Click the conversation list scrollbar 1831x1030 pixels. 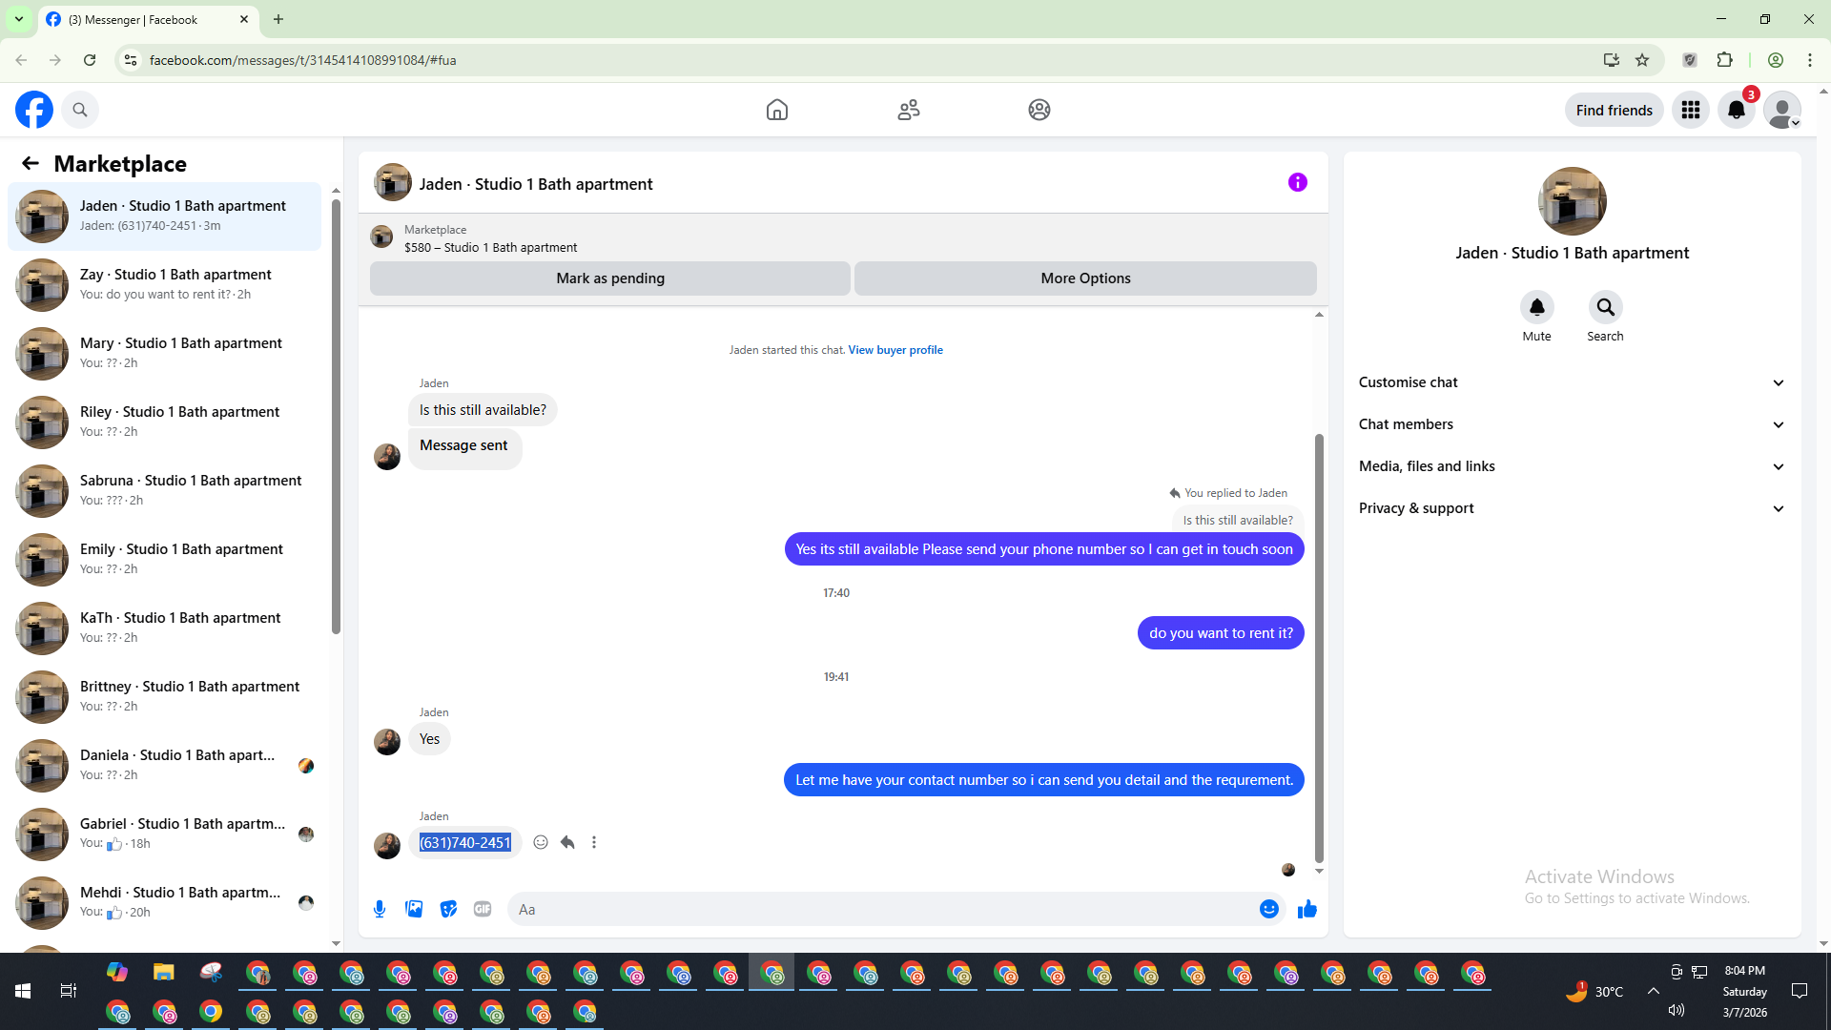(336, 415)
